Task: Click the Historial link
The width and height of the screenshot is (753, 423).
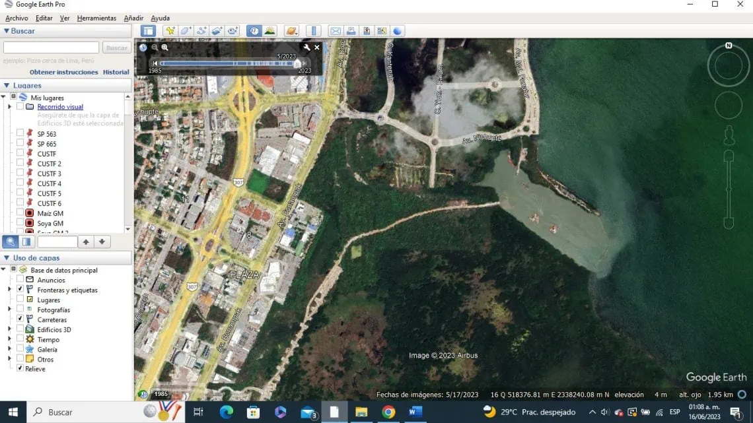Action: pos(116,72)
